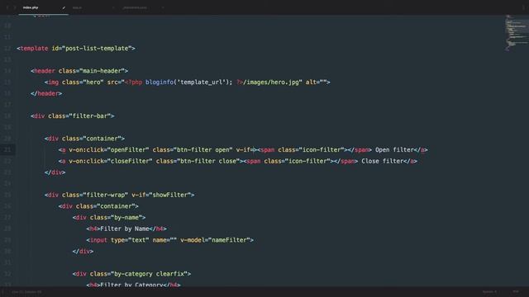Click the unsaved marker on index.php tab
This screenshot has width=529, height=297.
(64, 7)
